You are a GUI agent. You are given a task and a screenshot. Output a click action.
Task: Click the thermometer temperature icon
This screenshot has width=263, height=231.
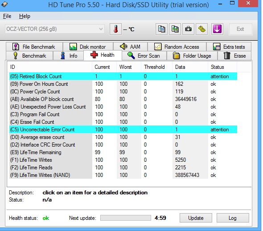click(115, 29)
